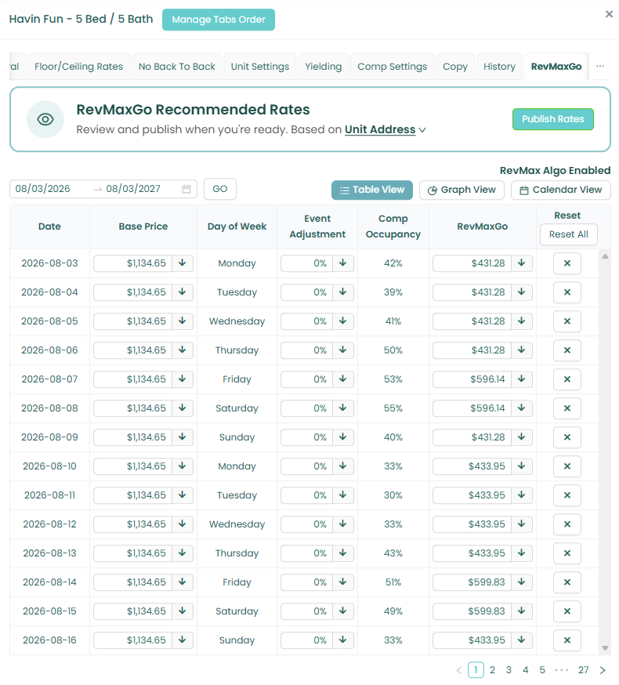Open the Unit Address link
Viewport: 619px width, 685px height.
[x=380, y=130]
